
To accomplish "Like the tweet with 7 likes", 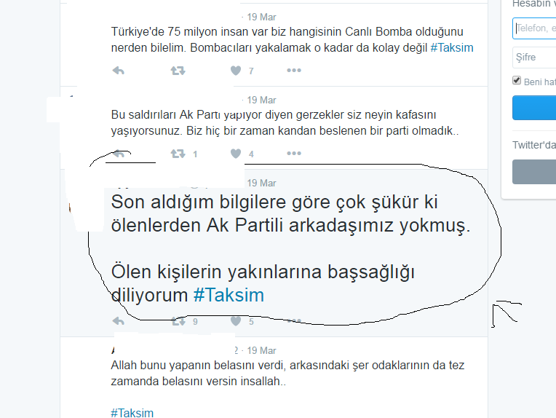I will (x=236, y=71).
